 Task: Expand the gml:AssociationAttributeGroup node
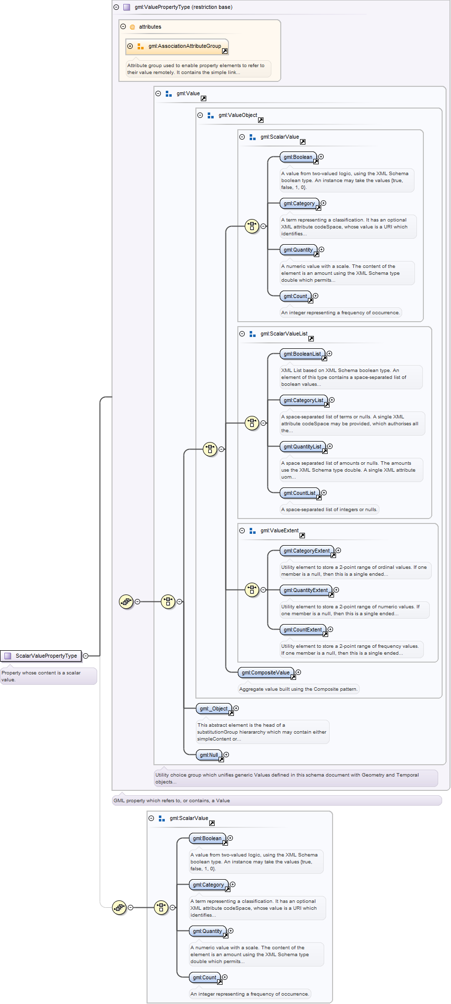coord(130,46)
